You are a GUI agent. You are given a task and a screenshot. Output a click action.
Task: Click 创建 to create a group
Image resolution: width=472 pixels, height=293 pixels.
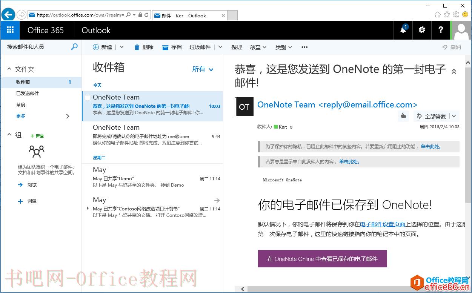[28, 201]
